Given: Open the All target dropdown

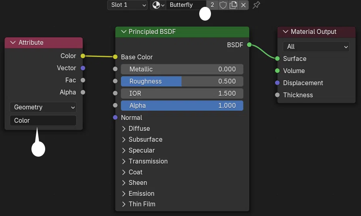Looking at the screenshot, I should 316,47.
